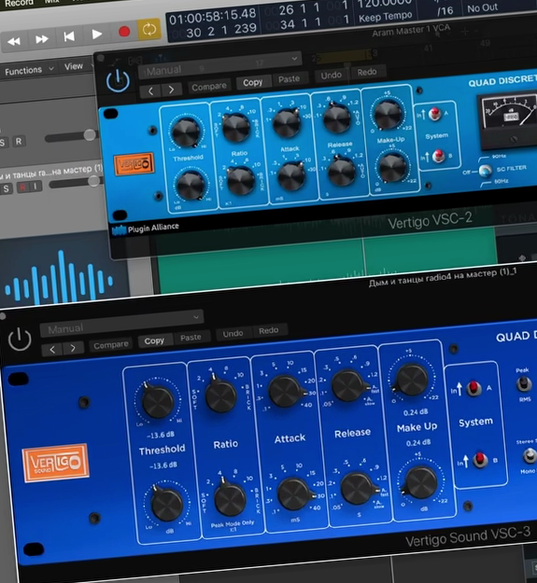Click the fast forward transport button
This screenshot has width=537, height=583.
click(x=41, y=38)
